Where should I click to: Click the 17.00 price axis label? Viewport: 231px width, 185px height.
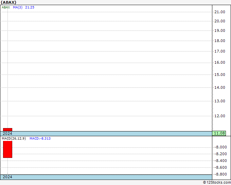220,52
